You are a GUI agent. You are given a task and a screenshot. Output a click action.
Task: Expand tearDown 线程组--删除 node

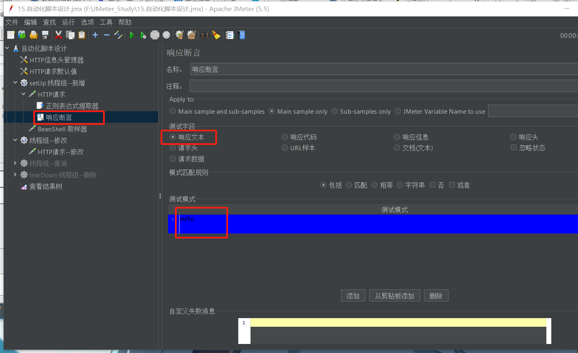[15, 175]
